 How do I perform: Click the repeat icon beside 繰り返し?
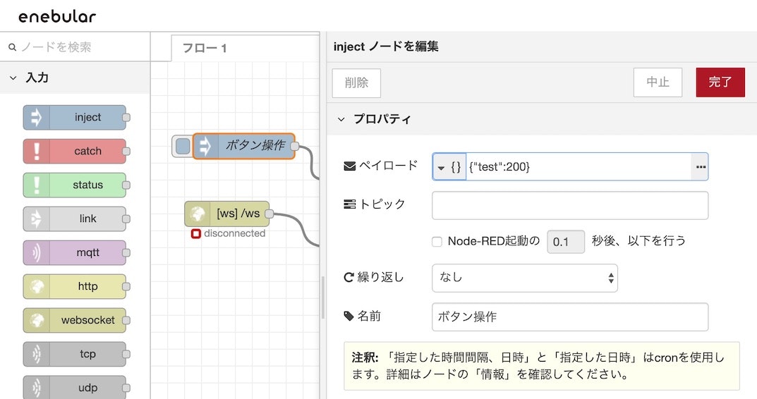coord(349,278)
